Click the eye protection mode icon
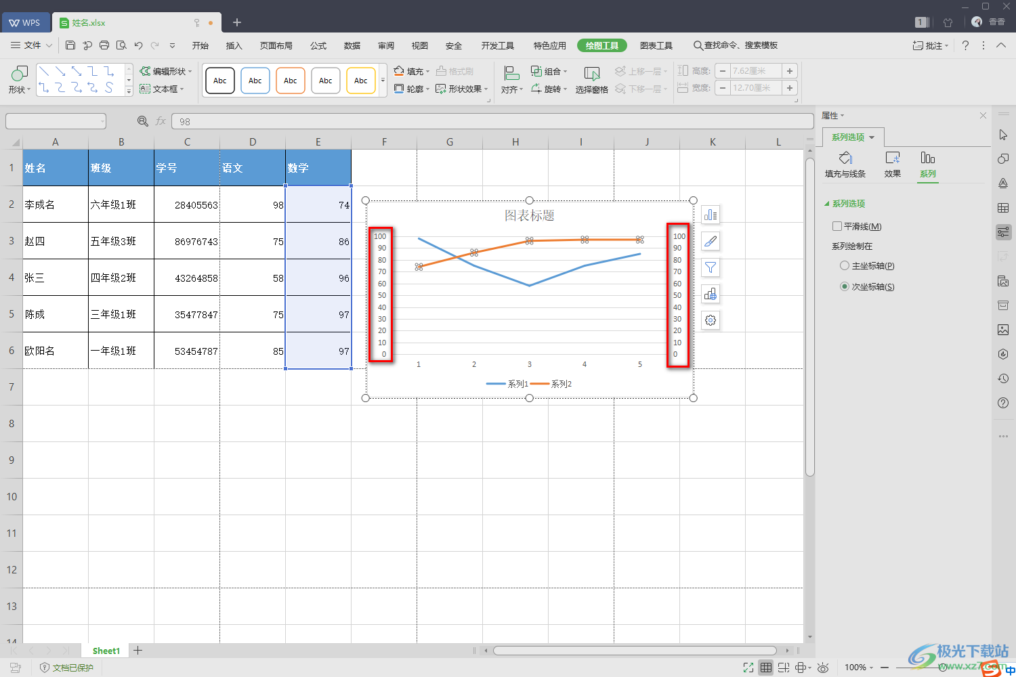This screenshot has width=1016, height=677. click(823, 668)
